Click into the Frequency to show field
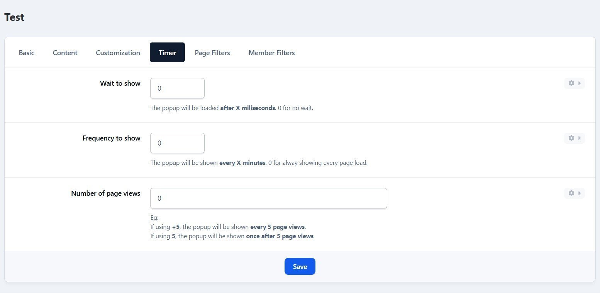600x293 pixels. tap(177, 143)
